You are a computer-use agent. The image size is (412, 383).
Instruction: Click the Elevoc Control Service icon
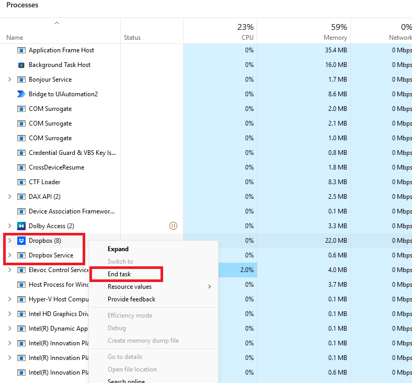pyautogui.click(x=21, y=270)
